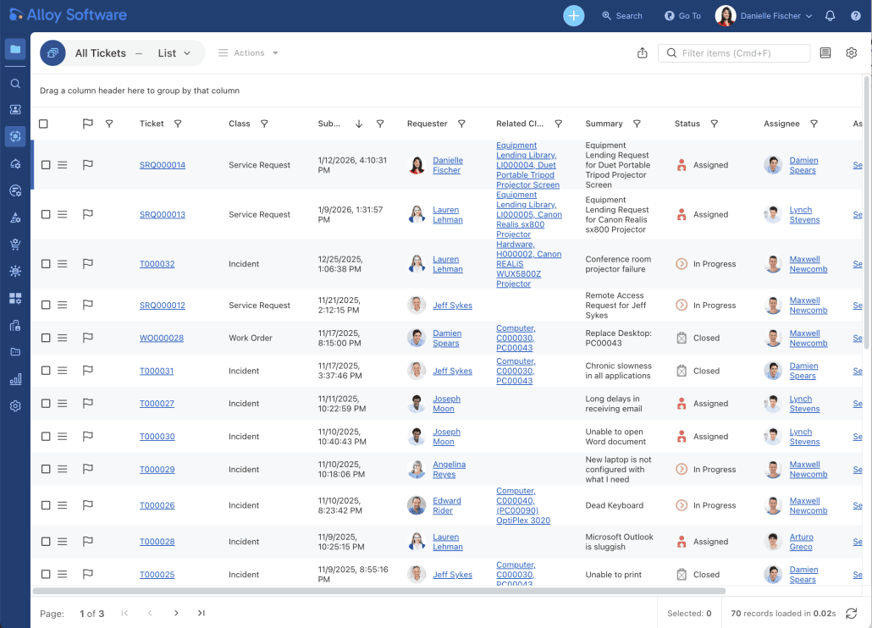Select the checkbox for ticket T000032
This screenshot has width=872, height=628.
click(46, 264)
